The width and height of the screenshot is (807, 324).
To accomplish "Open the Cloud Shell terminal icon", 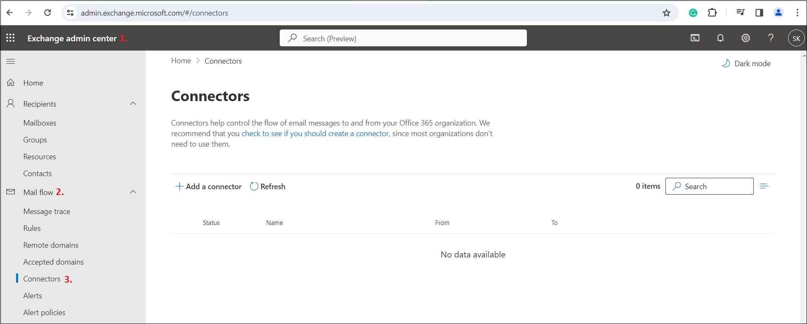I will point(695,38).
